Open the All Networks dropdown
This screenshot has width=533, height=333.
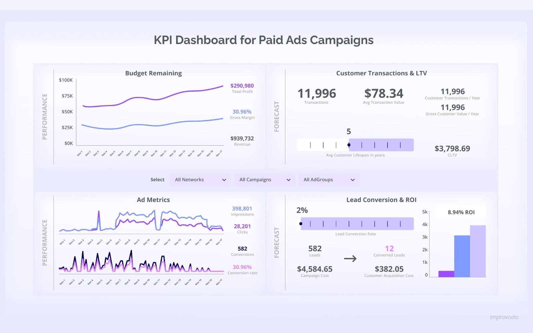200,179
